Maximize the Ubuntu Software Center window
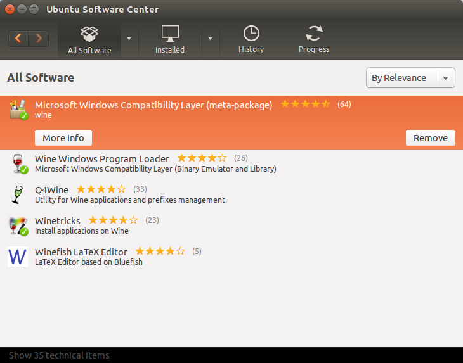Screen dimensions: 463x363 34,9
